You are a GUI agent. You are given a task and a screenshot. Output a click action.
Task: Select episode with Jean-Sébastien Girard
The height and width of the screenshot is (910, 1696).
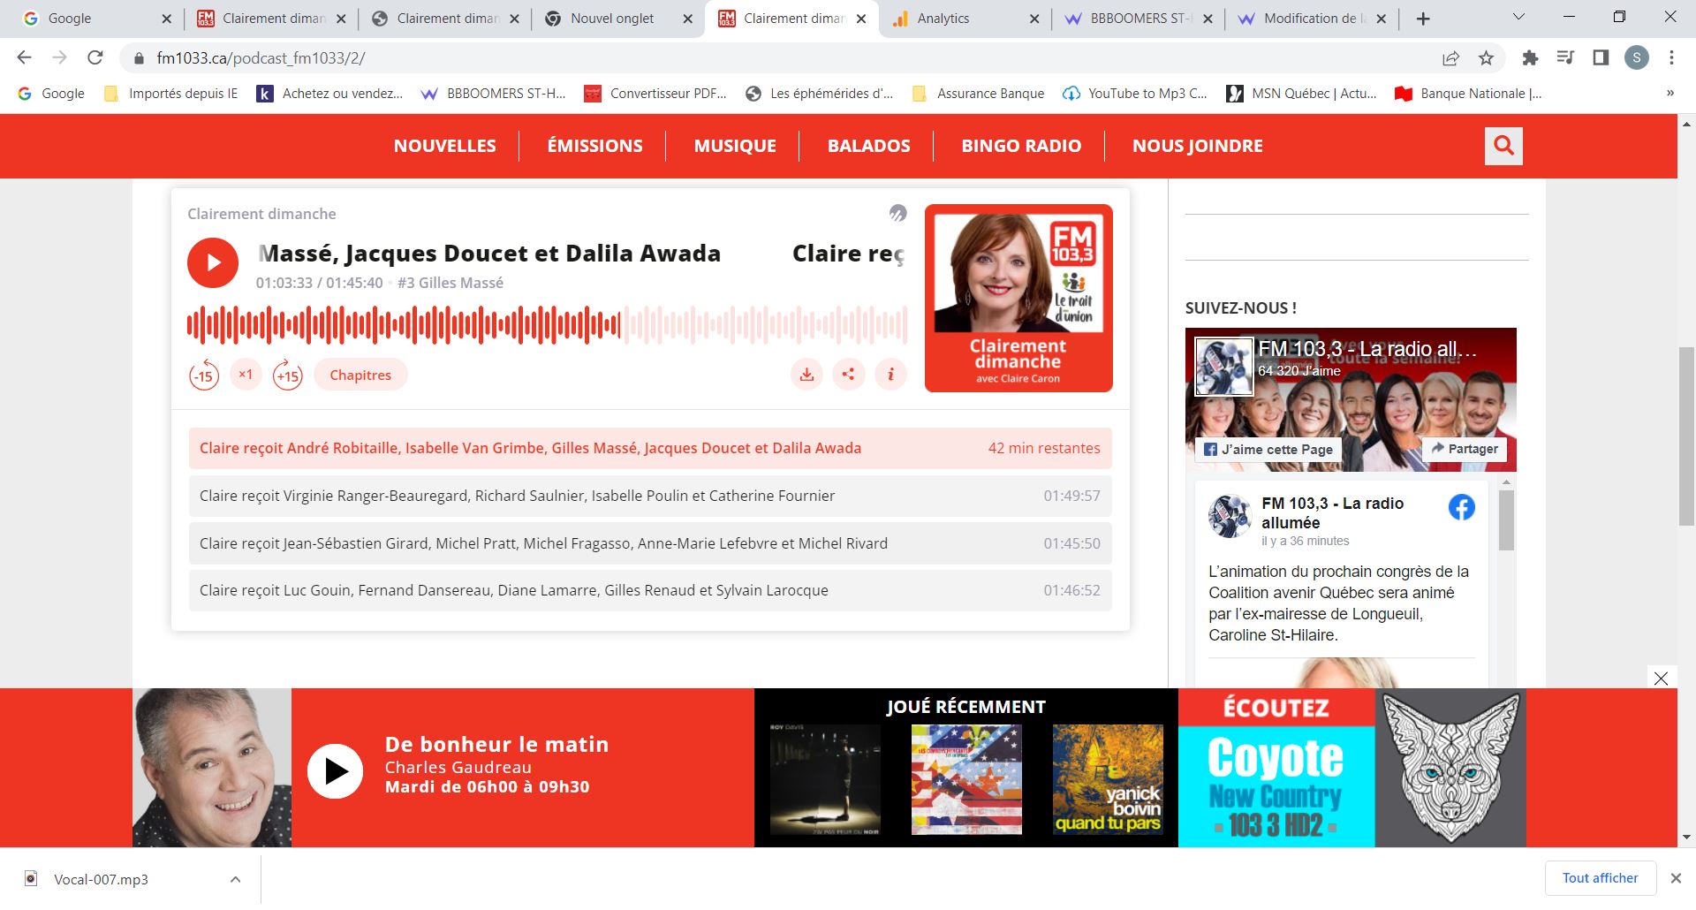coord(650,543)
